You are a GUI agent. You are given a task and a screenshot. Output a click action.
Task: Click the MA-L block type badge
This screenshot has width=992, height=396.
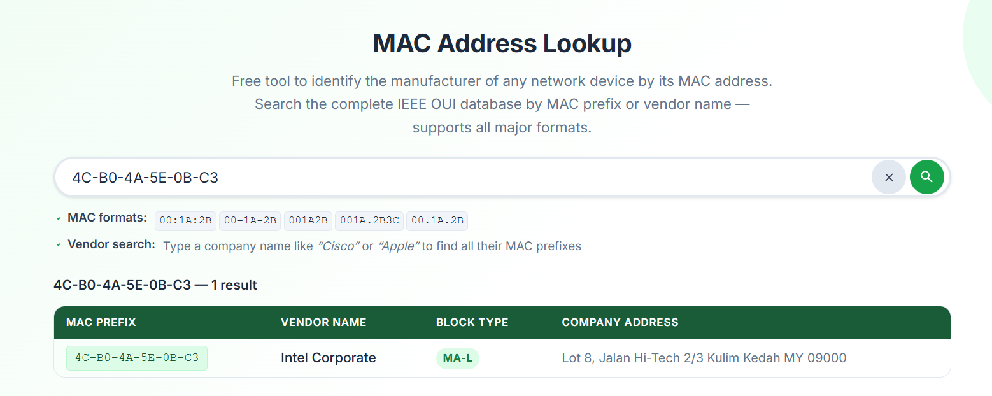point(457,358)
